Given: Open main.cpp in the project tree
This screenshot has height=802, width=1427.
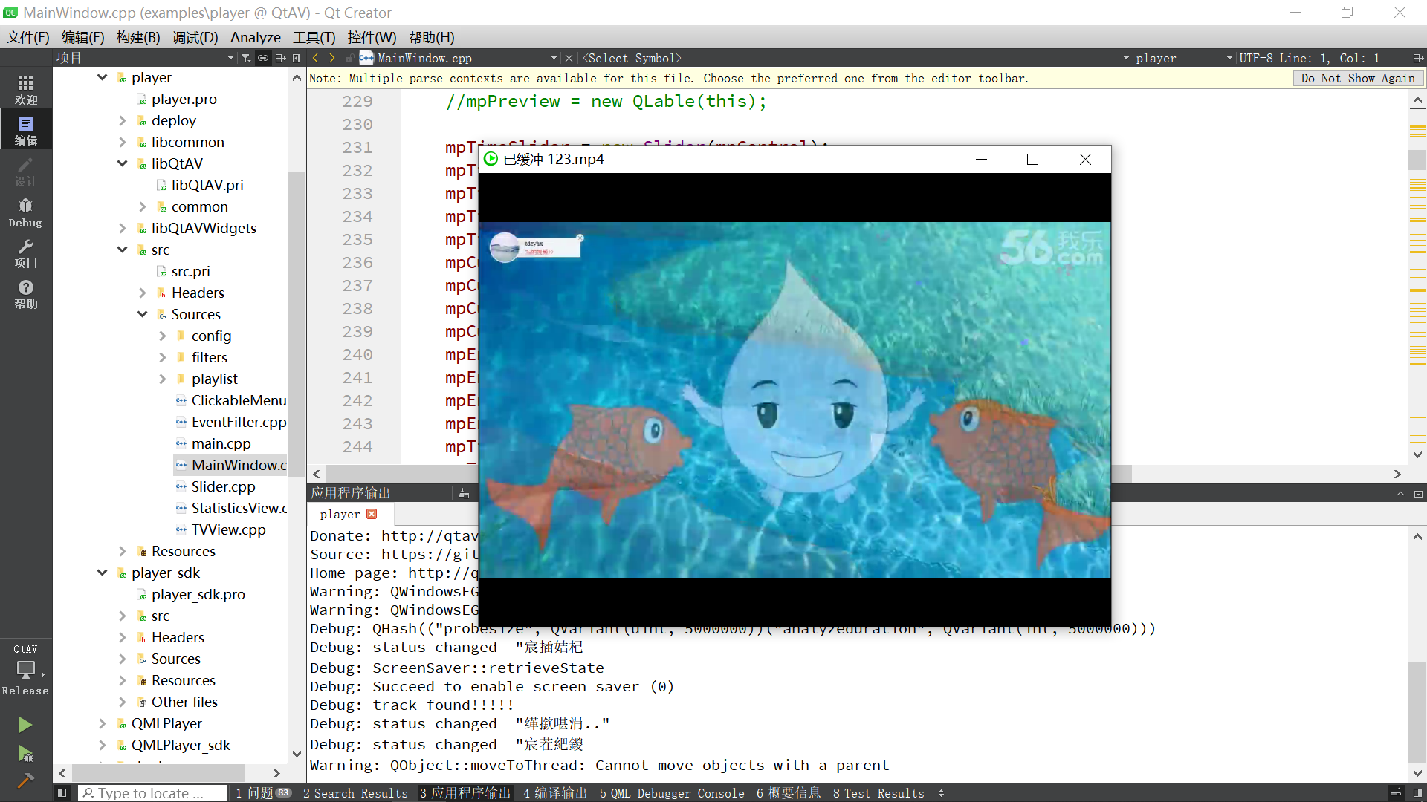Looking at the screenshot, I should tap(221, 443).
